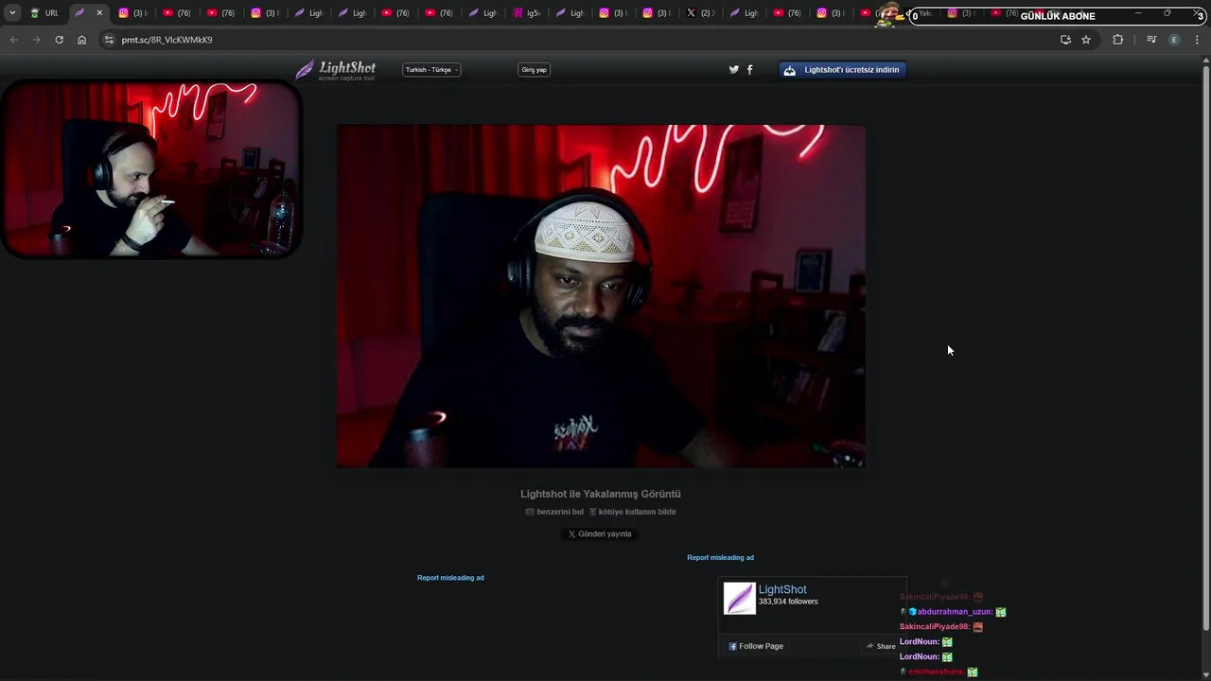Click the benzerini bul link

click(554, 512)
